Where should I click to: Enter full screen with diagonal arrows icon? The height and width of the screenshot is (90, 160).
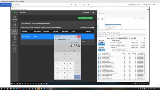(x=158, y=85)
